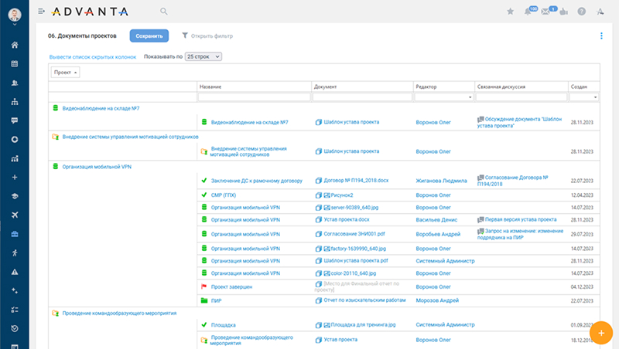Click the notifications bell icon
Image resolution: width=619 pixels, height=349 pixels.
pos(528,12)
